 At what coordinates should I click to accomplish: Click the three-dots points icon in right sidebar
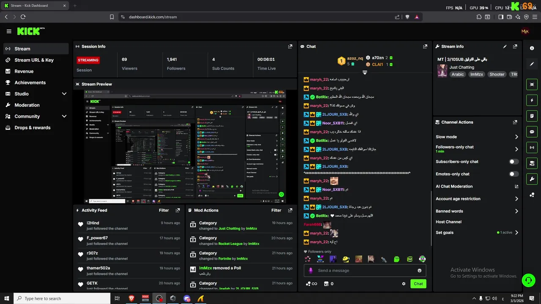tap(532, 195)
